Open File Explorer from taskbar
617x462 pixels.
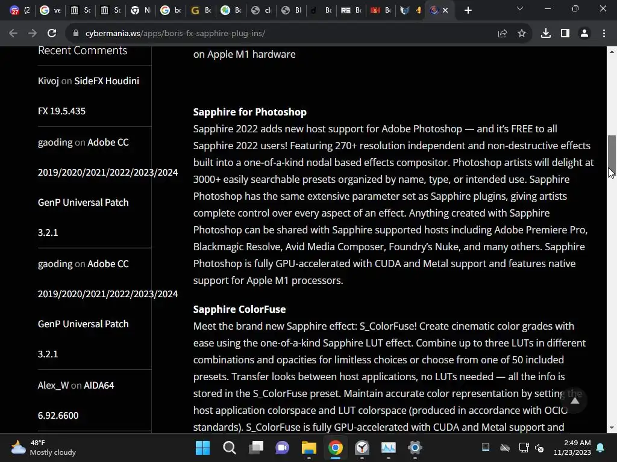pyautogui.click(x=309, y=448)
